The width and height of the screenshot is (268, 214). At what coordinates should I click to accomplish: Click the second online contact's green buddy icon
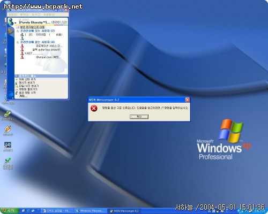click(22, 38)
